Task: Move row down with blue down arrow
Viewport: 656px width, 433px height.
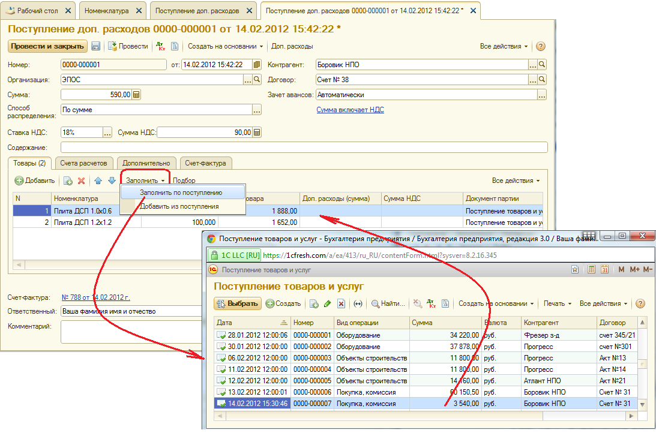Action: [x=111, y=181]
